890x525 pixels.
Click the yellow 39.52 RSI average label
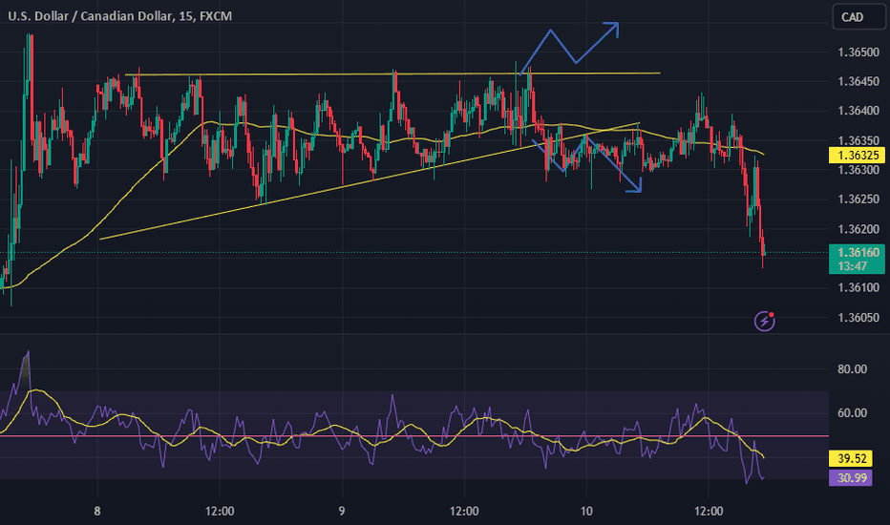[x=851, y=458]
